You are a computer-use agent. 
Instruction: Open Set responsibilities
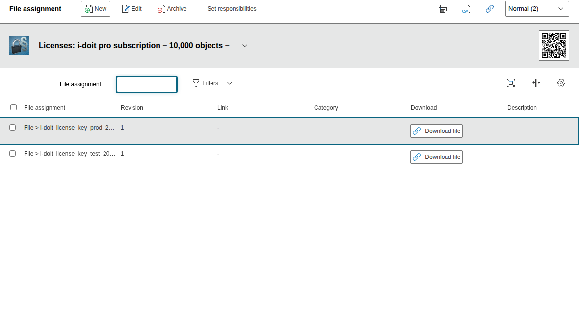coord(232,9)
